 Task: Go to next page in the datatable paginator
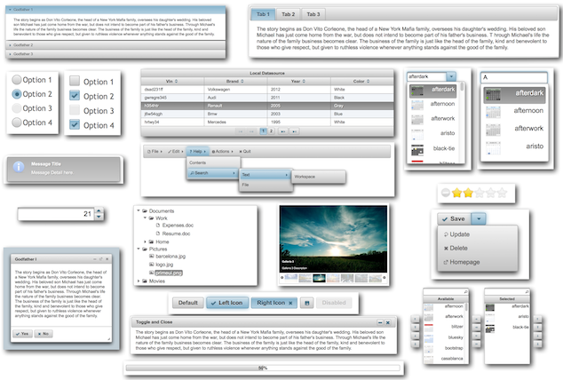coord(283,131)
